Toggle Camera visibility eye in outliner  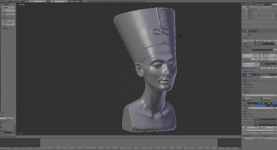pyautogui.click(x=273, y=13)
